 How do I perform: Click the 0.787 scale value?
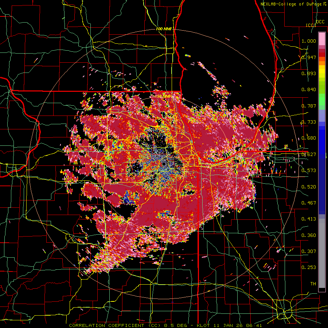[x=309, y=106]
